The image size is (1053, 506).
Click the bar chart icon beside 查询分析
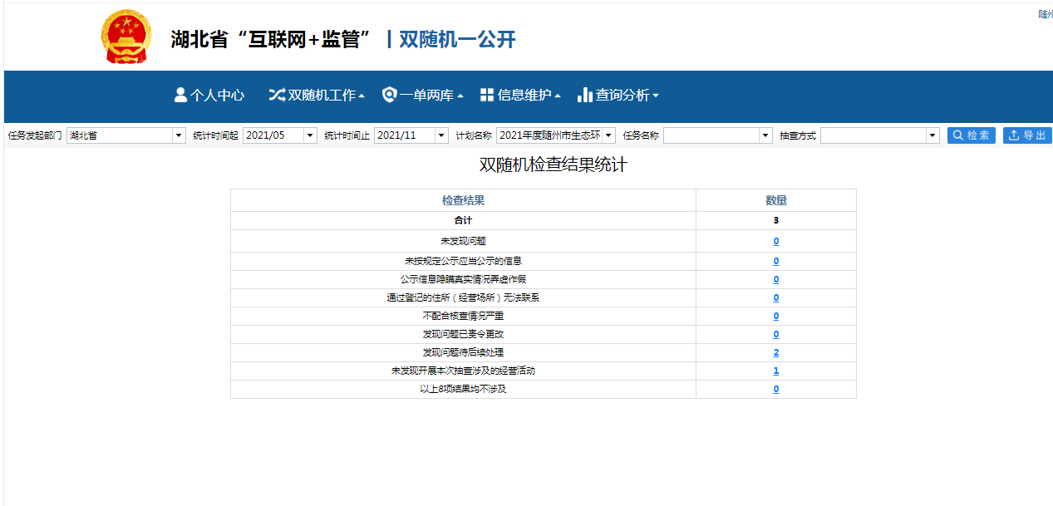(x=584, y=95)
